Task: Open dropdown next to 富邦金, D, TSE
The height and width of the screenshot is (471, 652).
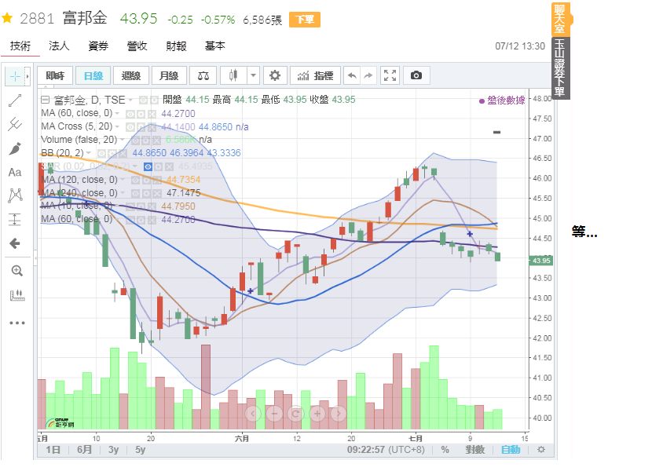Action: [x=130, y=100]
